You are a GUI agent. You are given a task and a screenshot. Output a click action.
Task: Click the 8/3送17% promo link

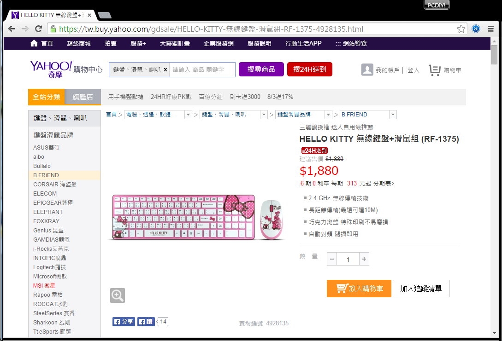point(280,97)
